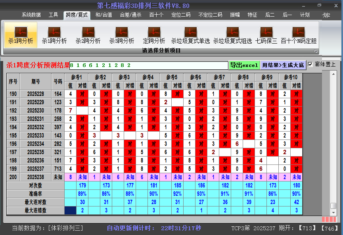Select the 振幅 menu tab
The width and height of the screenshot is (343, 235).
click(235, 15)
